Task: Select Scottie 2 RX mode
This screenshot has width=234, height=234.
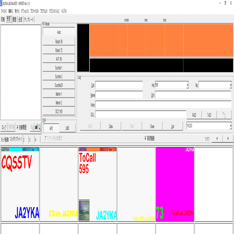Action: click(x=59, y=76)
